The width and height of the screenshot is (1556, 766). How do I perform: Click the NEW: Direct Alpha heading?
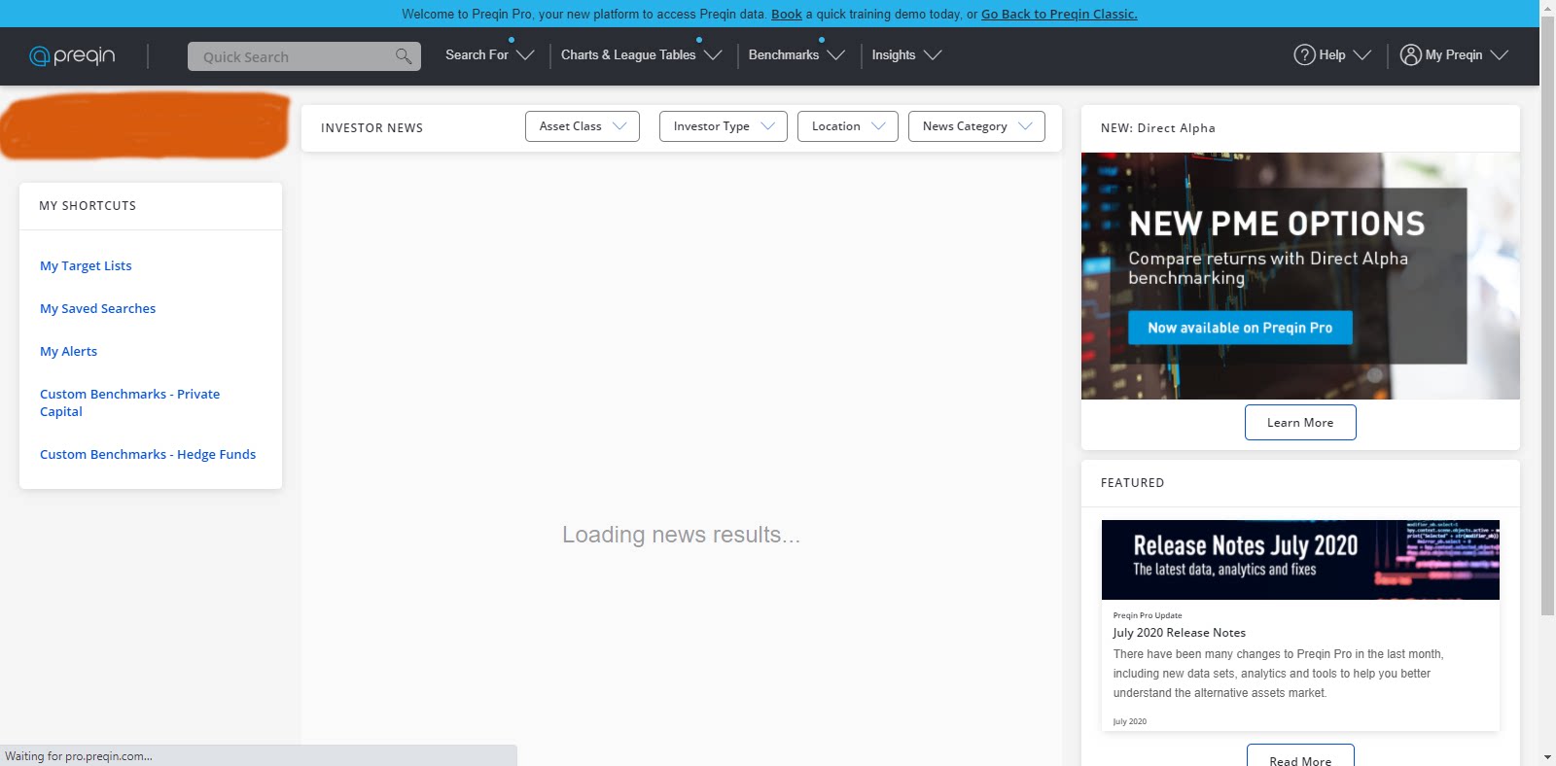pos(1158,127)
